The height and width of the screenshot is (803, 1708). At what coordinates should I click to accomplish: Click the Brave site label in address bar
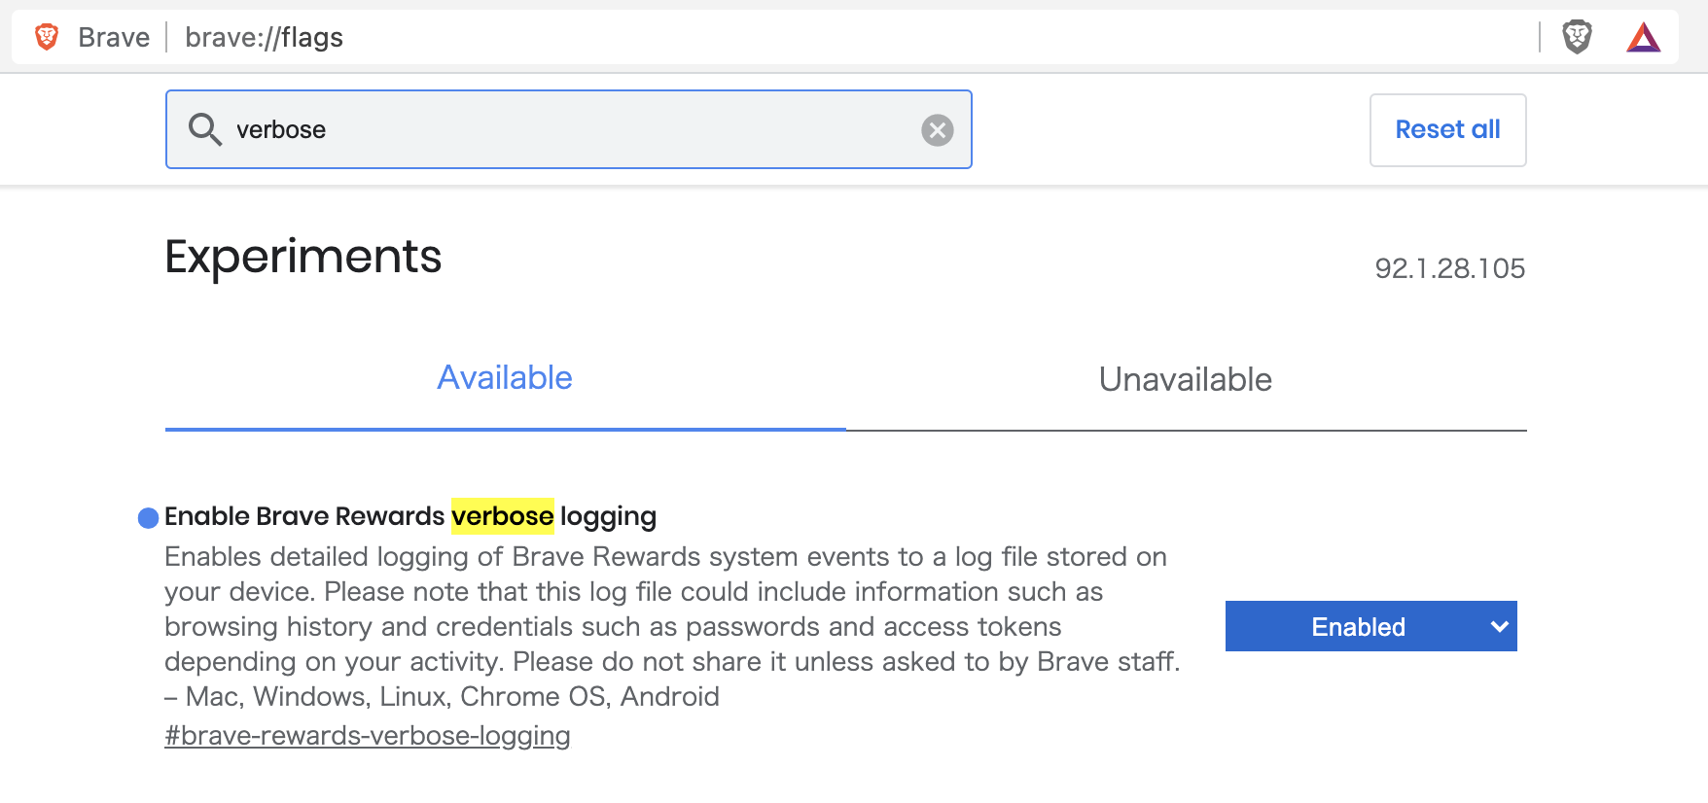(114, 37)
